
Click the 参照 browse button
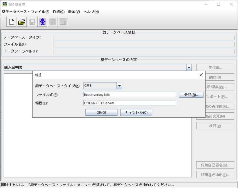[191, 95]
